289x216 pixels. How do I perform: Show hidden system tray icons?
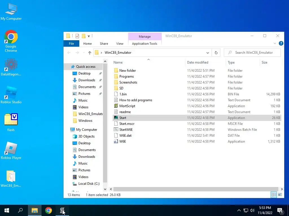[x=239, y=210]
